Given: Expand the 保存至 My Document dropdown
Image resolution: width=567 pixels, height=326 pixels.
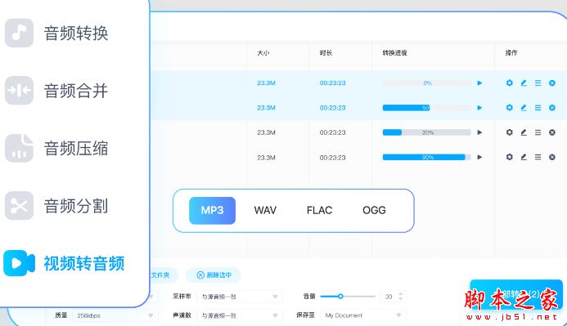Looking at the screenshot, I should coord(363,315).
